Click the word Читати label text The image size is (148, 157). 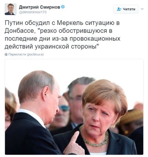(x=129, y=9)
